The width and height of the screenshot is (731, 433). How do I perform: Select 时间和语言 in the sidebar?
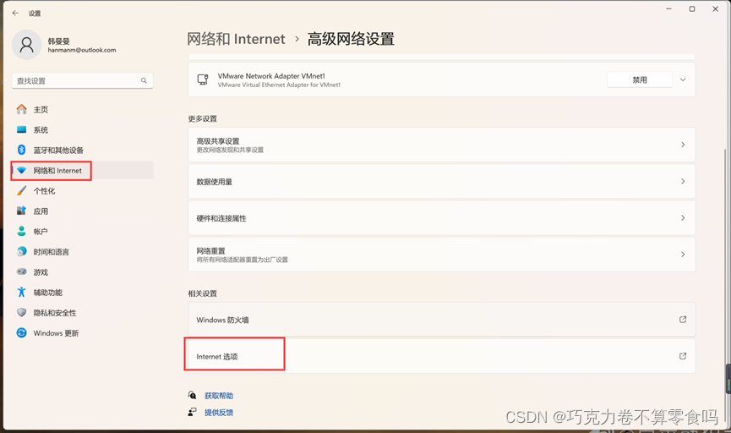click(83, 251)
